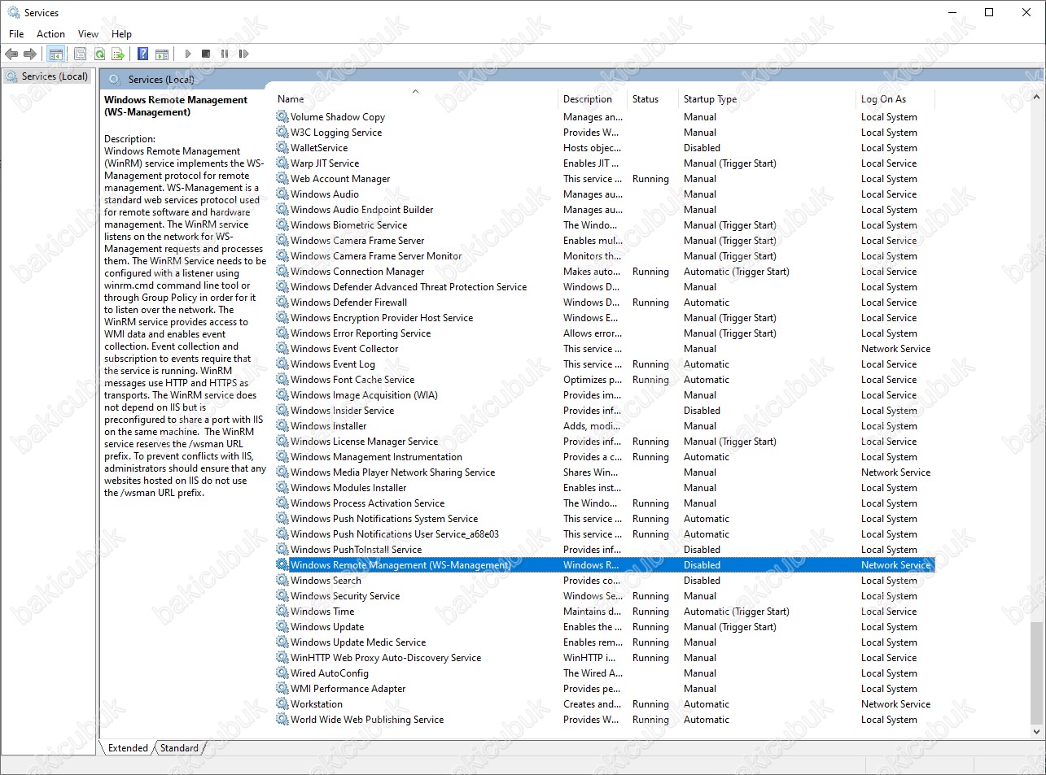Viewport: 1046px width, 775px height.
Task: Select Windows Event Collector service
Action: (x=605, y=348)
